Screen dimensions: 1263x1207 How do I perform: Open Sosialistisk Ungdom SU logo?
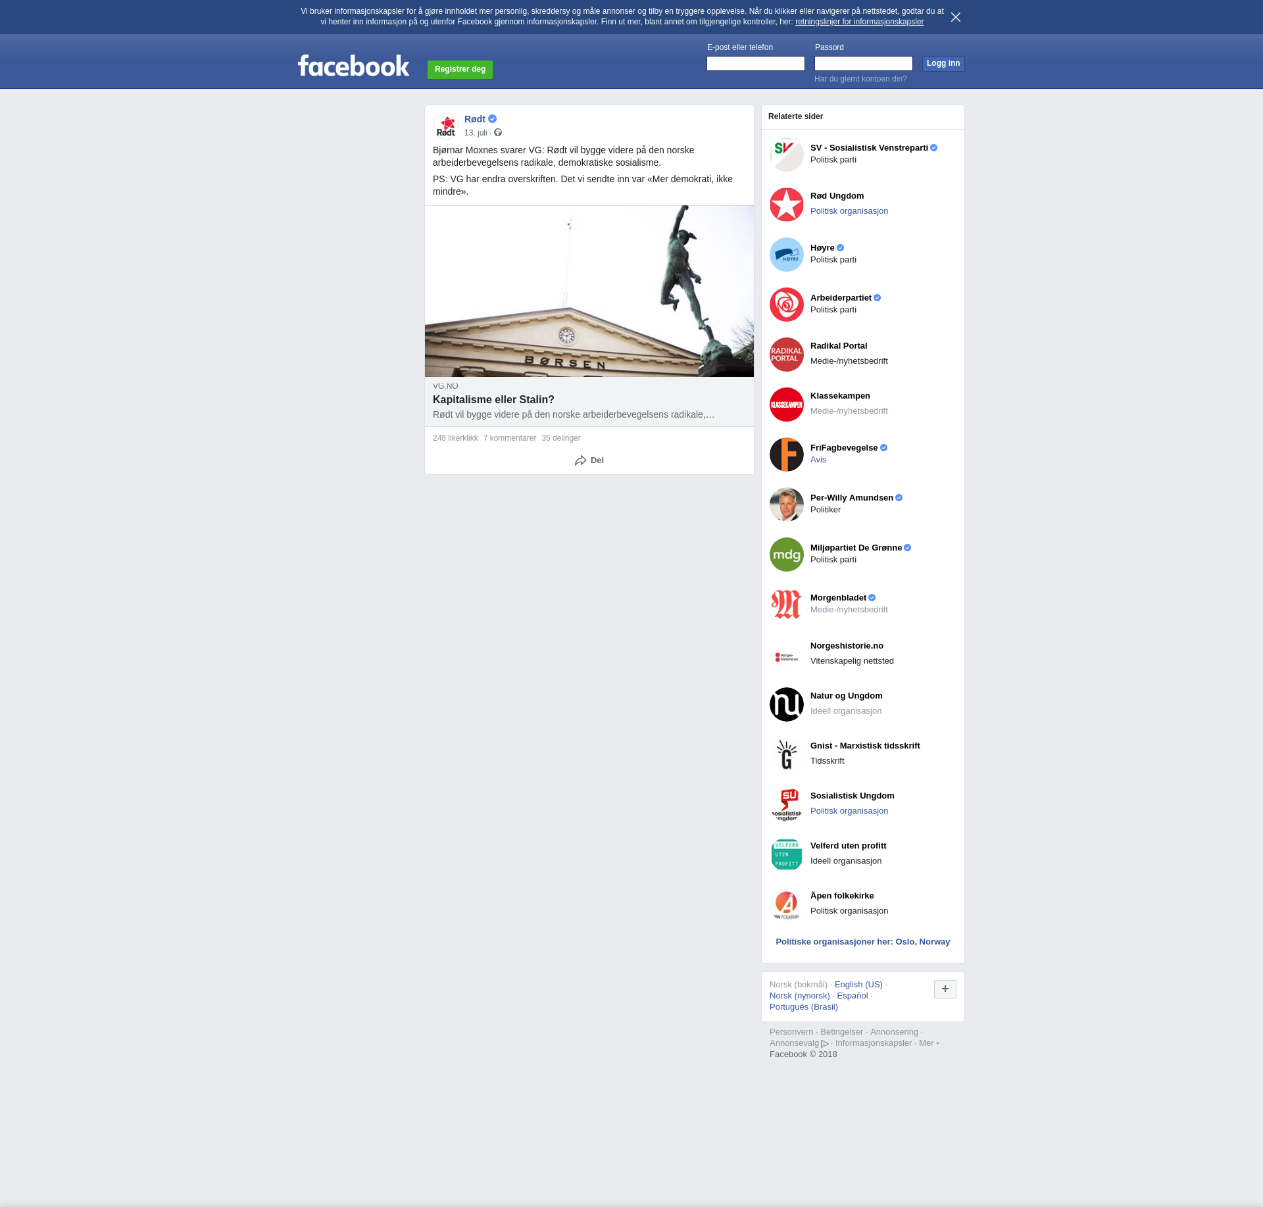pyautogui.click(x=787, y=804)
